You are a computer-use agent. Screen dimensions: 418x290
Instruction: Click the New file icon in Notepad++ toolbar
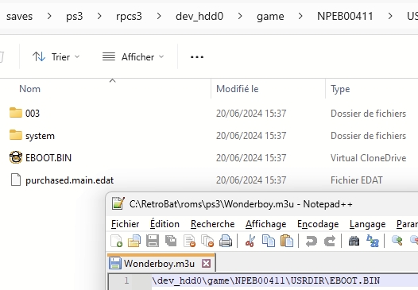tap(116, 241)
